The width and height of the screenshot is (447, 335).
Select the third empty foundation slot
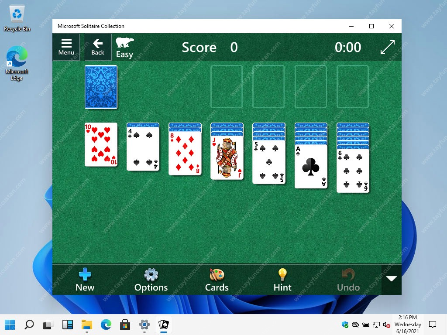pos(310,87)
